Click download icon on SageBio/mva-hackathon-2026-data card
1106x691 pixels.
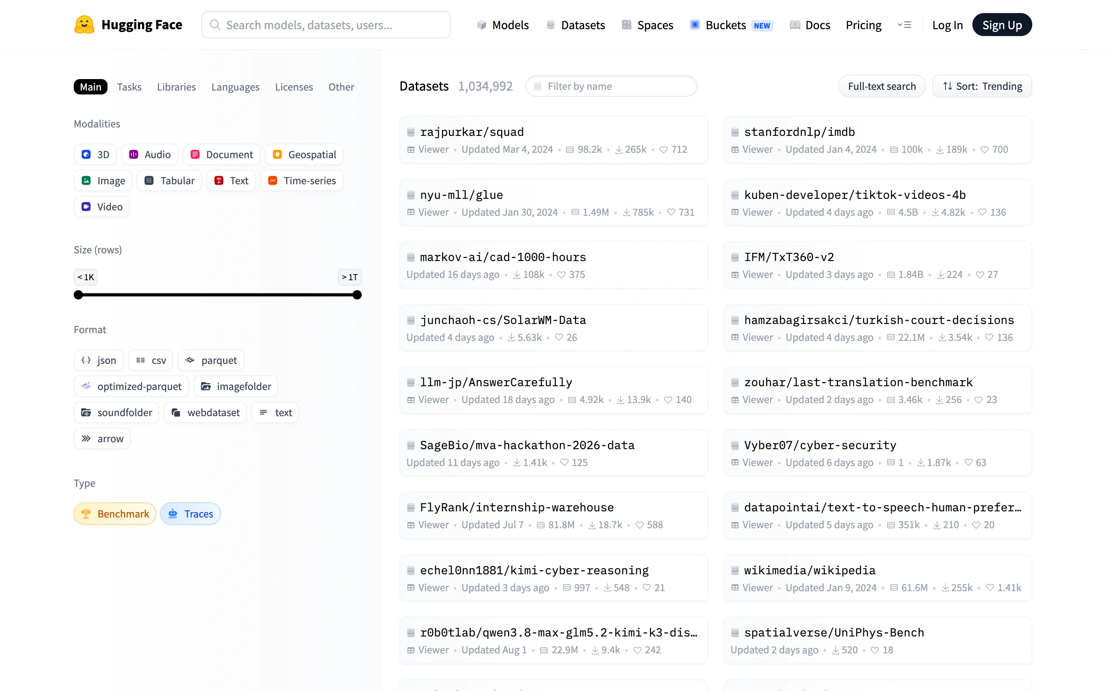[x=517, y=463]
